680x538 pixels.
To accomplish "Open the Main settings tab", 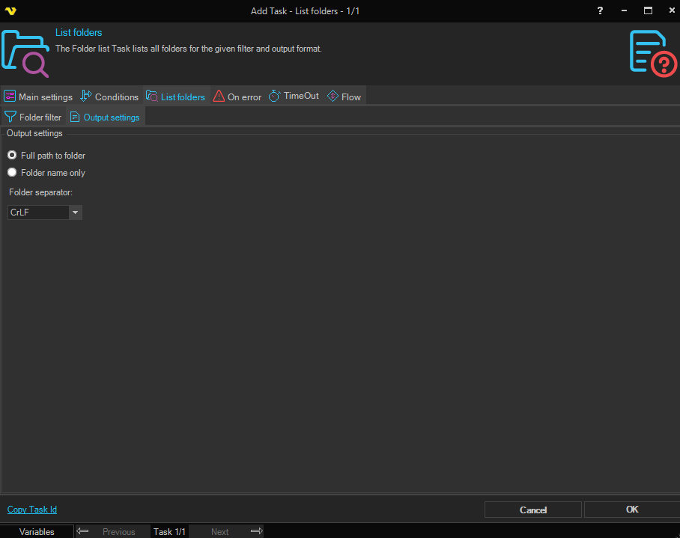I will (x=38, y=97).
